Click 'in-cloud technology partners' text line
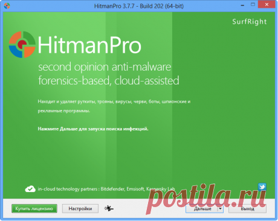The image size is (278, 221). pos(106,189)
